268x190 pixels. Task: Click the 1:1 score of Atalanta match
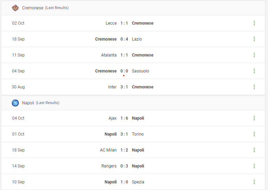[124, 55]
